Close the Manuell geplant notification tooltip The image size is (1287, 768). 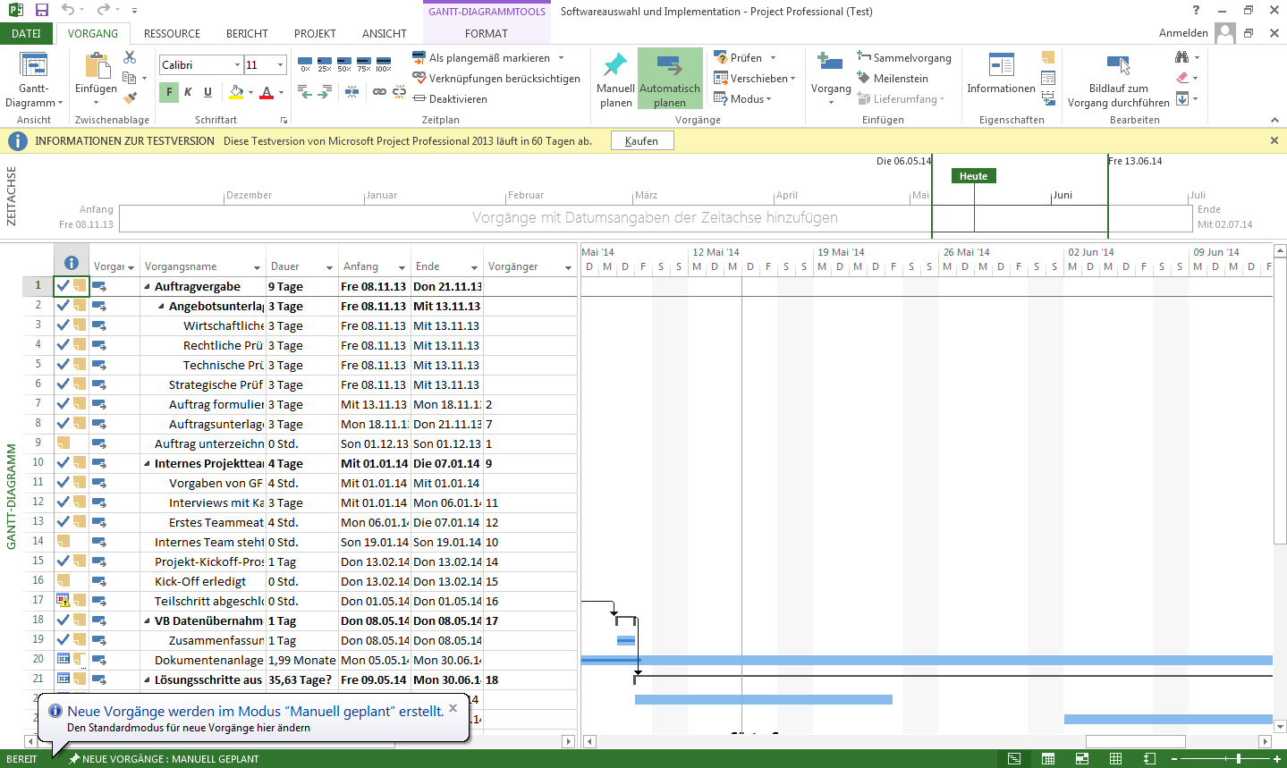(453, 707)
